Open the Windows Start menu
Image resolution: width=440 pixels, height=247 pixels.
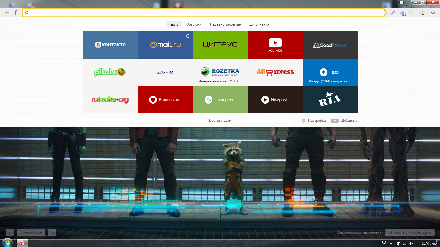(x=7, y=243)
